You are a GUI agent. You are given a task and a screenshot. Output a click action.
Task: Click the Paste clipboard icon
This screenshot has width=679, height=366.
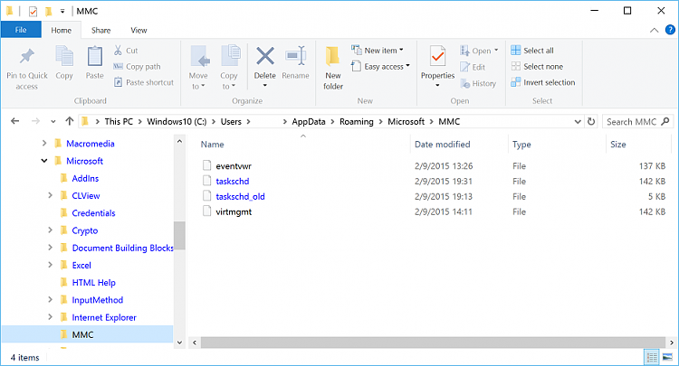coord(94,57)
